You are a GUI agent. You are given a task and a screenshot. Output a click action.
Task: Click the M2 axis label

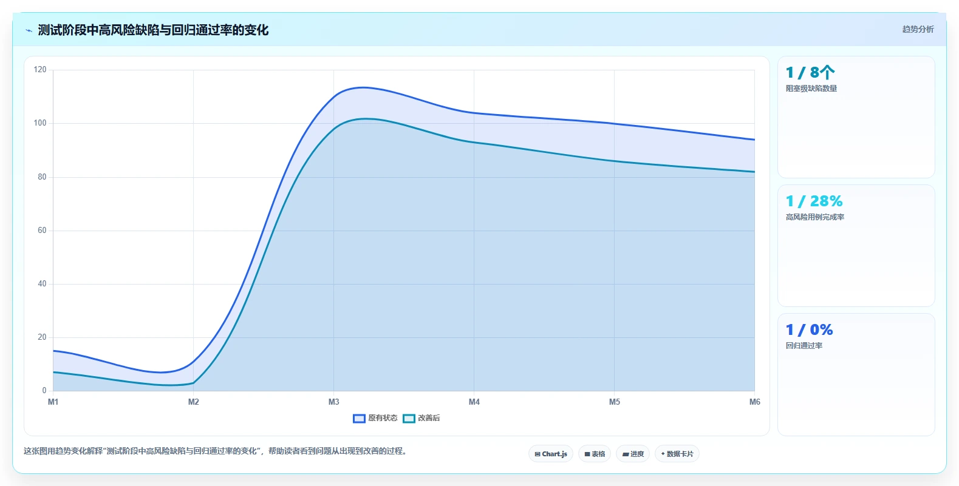194,402
